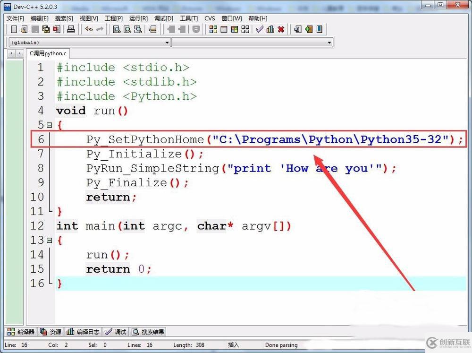Switch to the 调试 panel at bottom
The width and height of the screenshot is (472, 353).
(x=116, y=331)
